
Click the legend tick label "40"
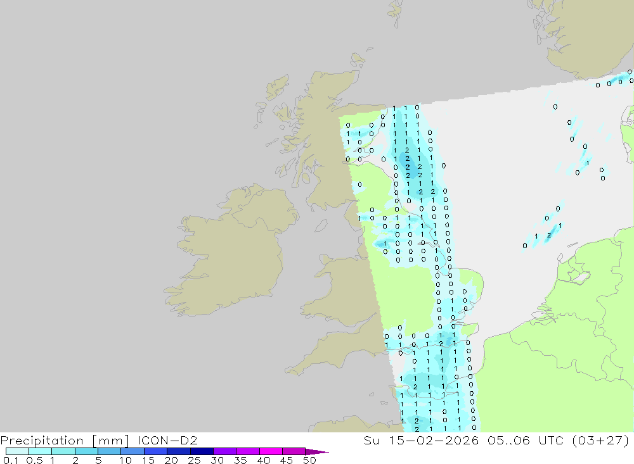(264, 460)
